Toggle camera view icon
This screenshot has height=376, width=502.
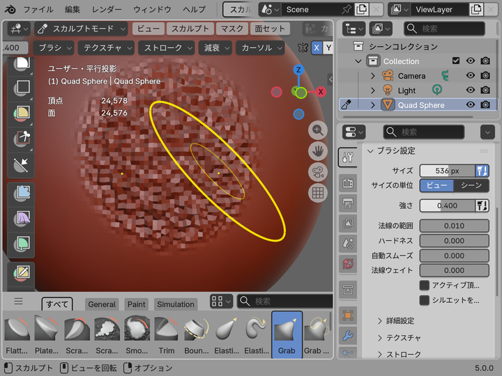[x=318, y=172]
